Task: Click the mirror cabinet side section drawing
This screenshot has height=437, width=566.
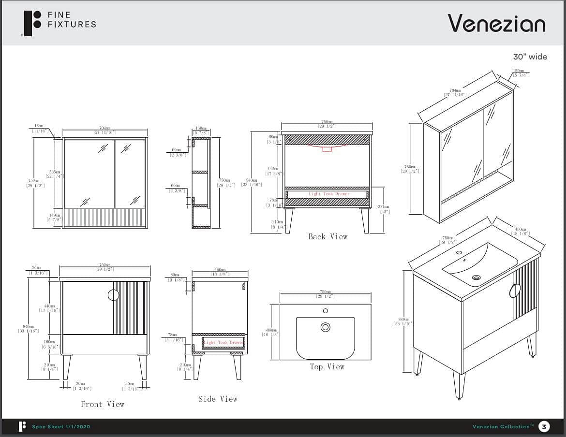Action: point(201,183)
